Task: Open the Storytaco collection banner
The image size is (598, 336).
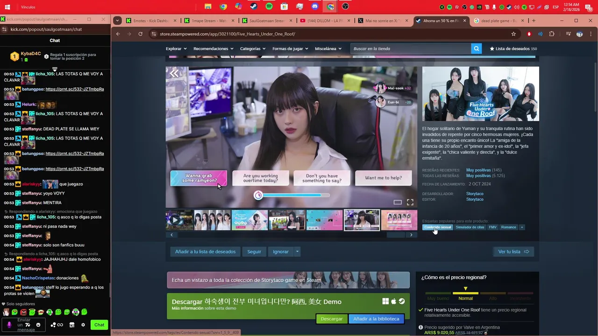Action: pyautogui.click(x=288, y=280)
